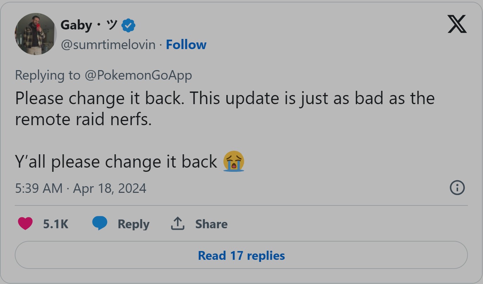This screenshot has height=284, width=483.
Task: Click the Apr 18, 2024 date
Action: point(110,188)
